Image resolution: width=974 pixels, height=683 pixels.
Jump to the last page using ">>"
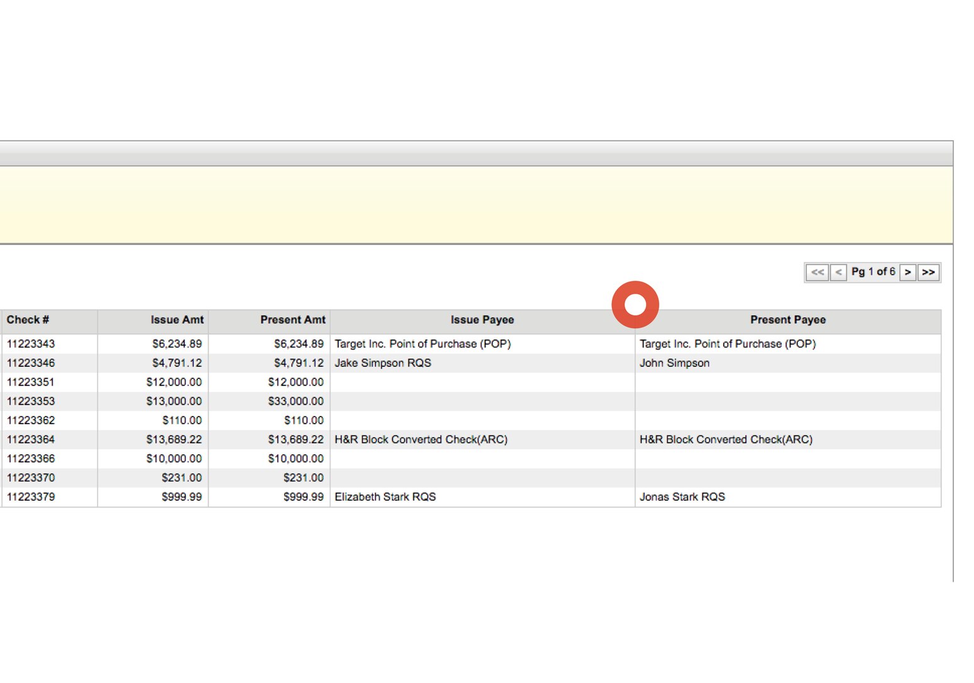(928, 271)
